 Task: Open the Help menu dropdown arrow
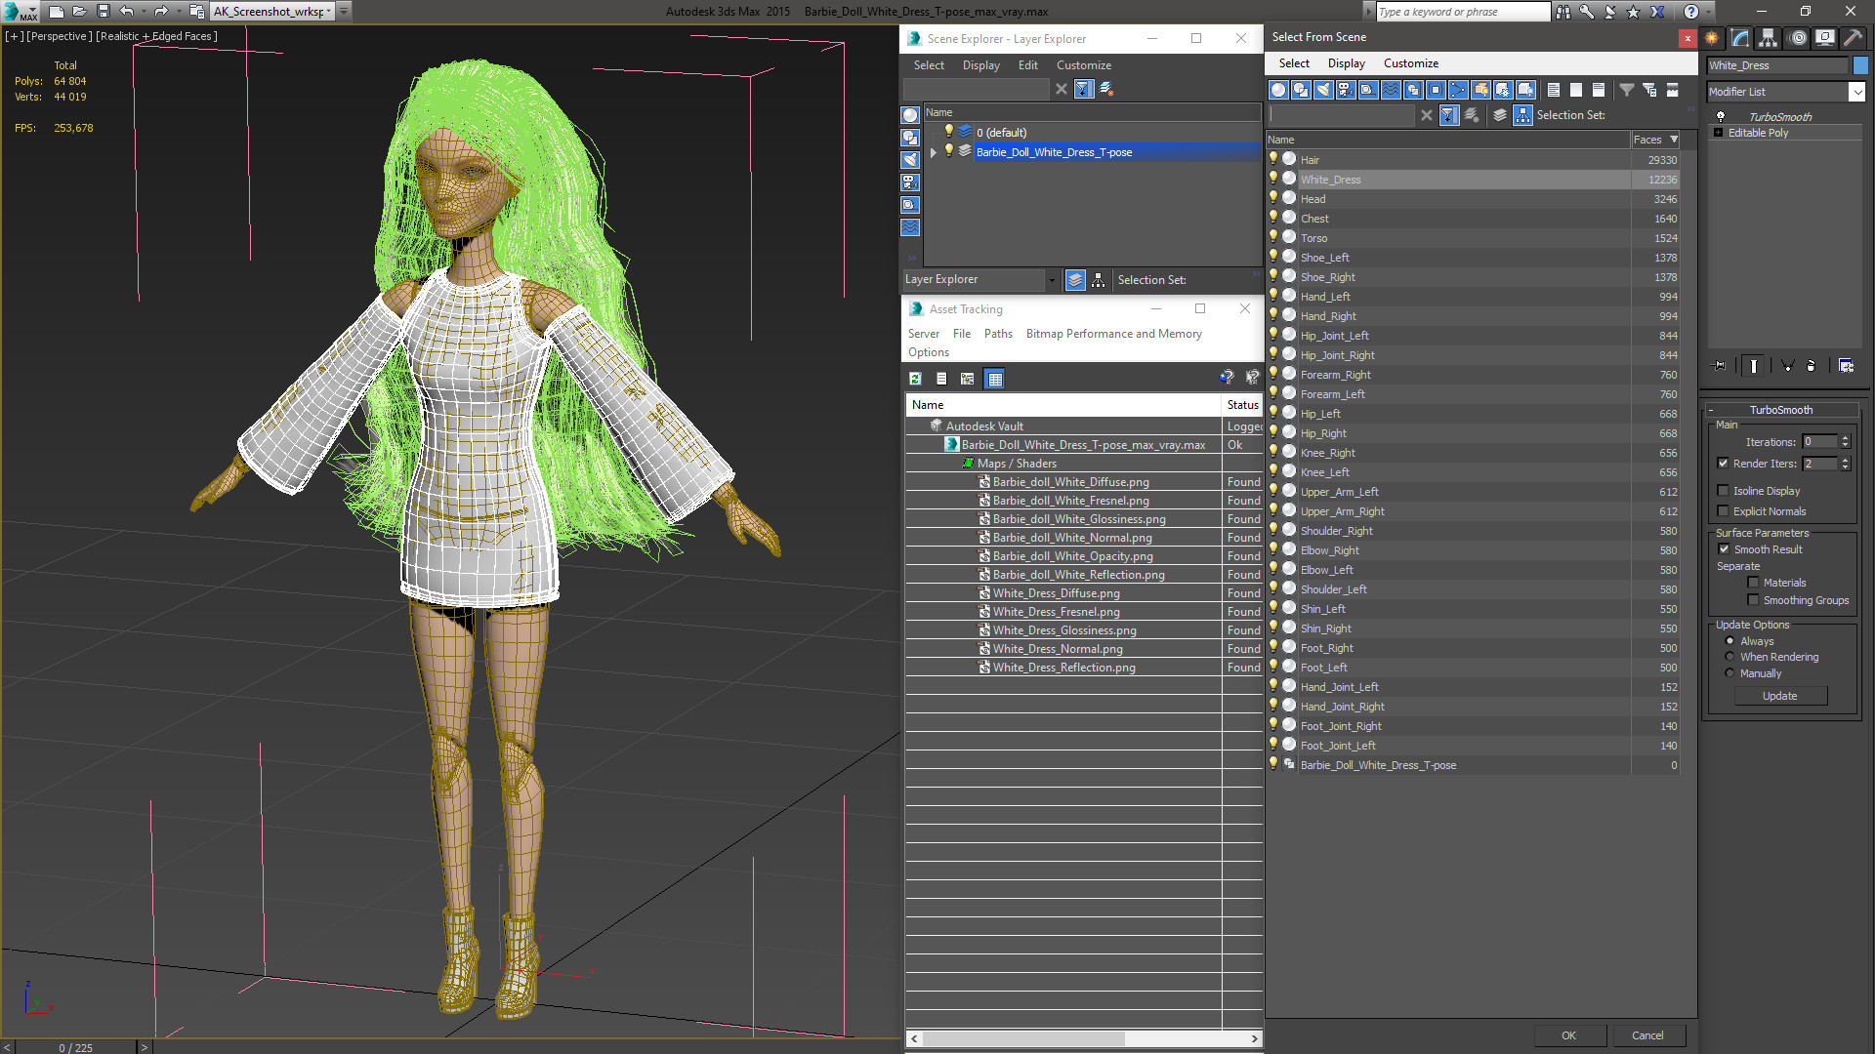click(x=1708, y=12)
